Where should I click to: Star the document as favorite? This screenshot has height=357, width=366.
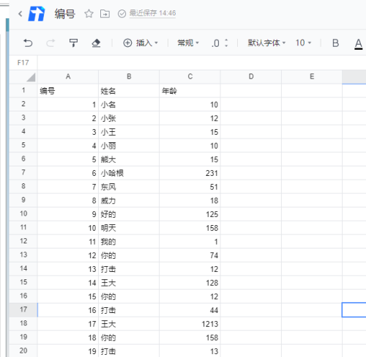[89, 14]
